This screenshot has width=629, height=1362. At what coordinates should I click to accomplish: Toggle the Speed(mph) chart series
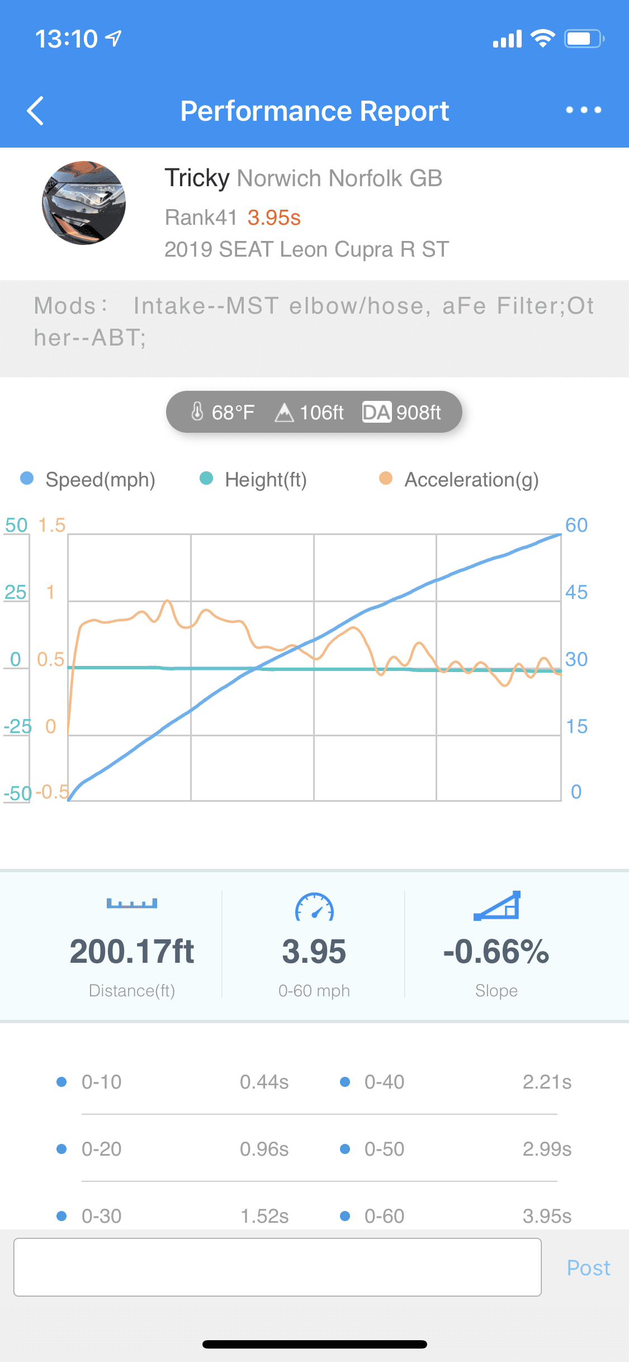point(88,479)
